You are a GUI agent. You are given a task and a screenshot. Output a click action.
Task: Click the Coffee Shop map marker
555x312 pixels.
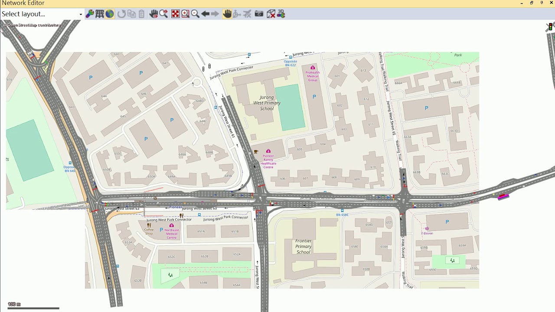point(149,225)
